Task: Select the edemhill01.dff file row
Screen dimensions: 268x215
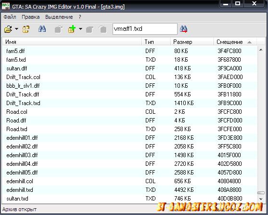Action: click(x=129, y=138)
